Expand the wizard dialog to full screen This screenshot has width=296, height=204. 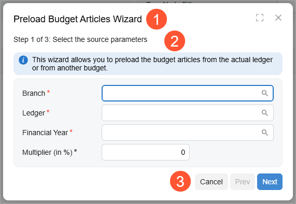(260, 18)
